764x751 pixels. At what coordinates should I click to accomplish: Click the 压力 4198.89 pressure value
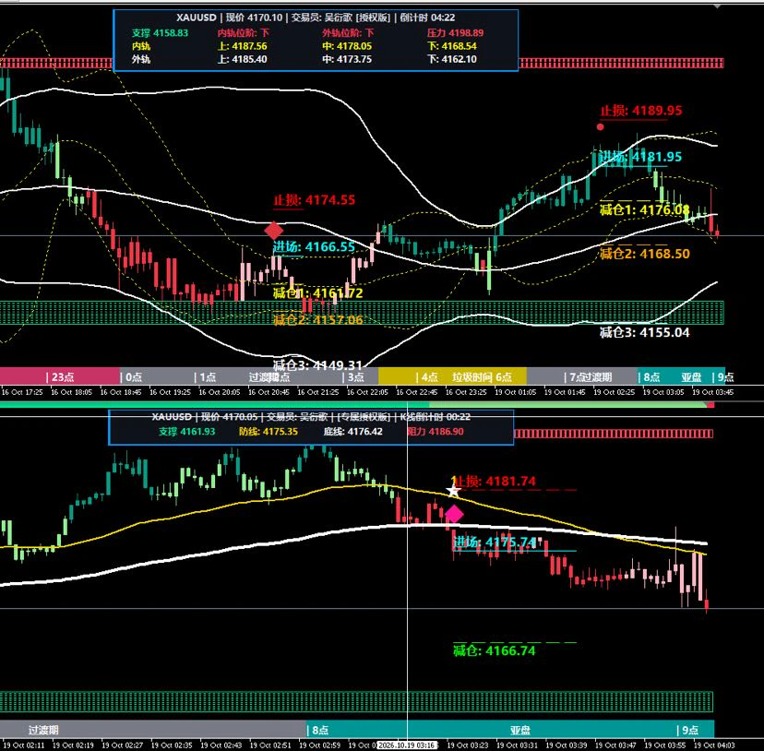coord(455,32)
